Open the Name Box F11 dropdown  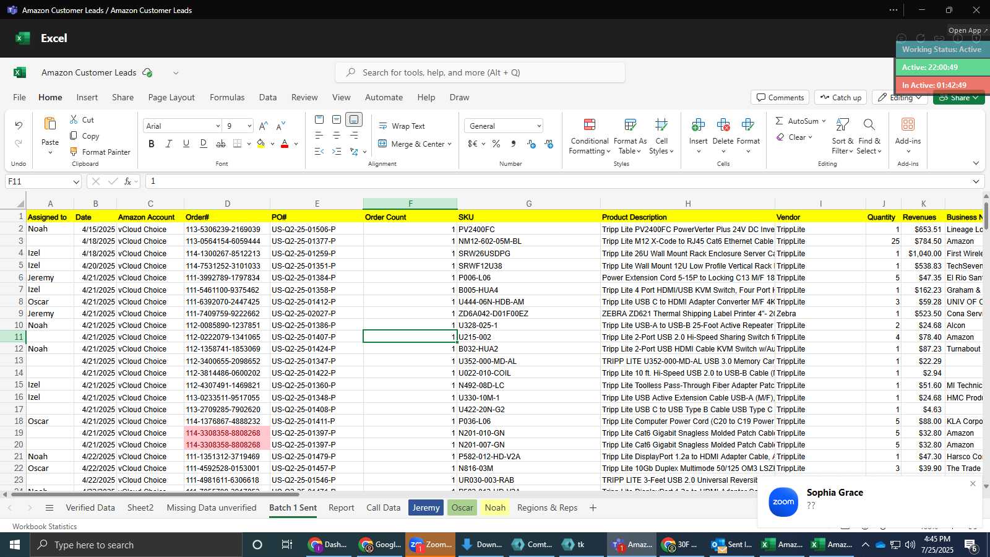pyautogui.click(x=76, y=182)
